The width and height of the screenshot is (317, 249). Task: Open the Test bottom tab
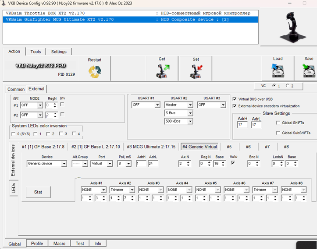(x=80, y=243)
